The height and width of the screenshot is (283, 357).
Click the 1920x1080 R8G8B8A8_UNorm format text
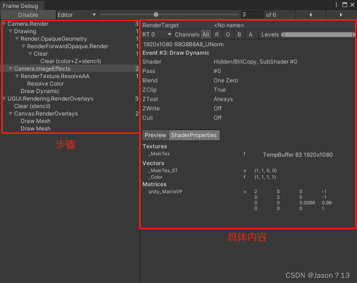[x=183, y=44]
